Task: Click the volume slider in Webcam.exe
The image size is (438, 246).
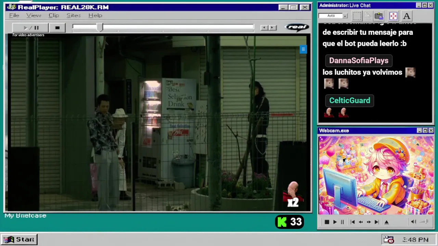Action: [424, 222]
